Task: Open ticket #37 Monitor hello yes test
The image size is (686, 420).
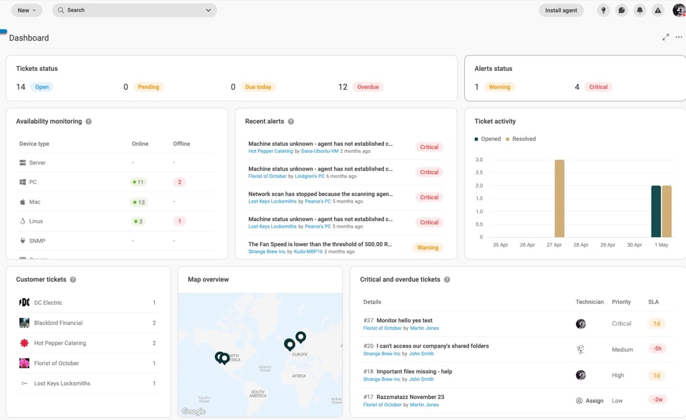Action: 404,320
